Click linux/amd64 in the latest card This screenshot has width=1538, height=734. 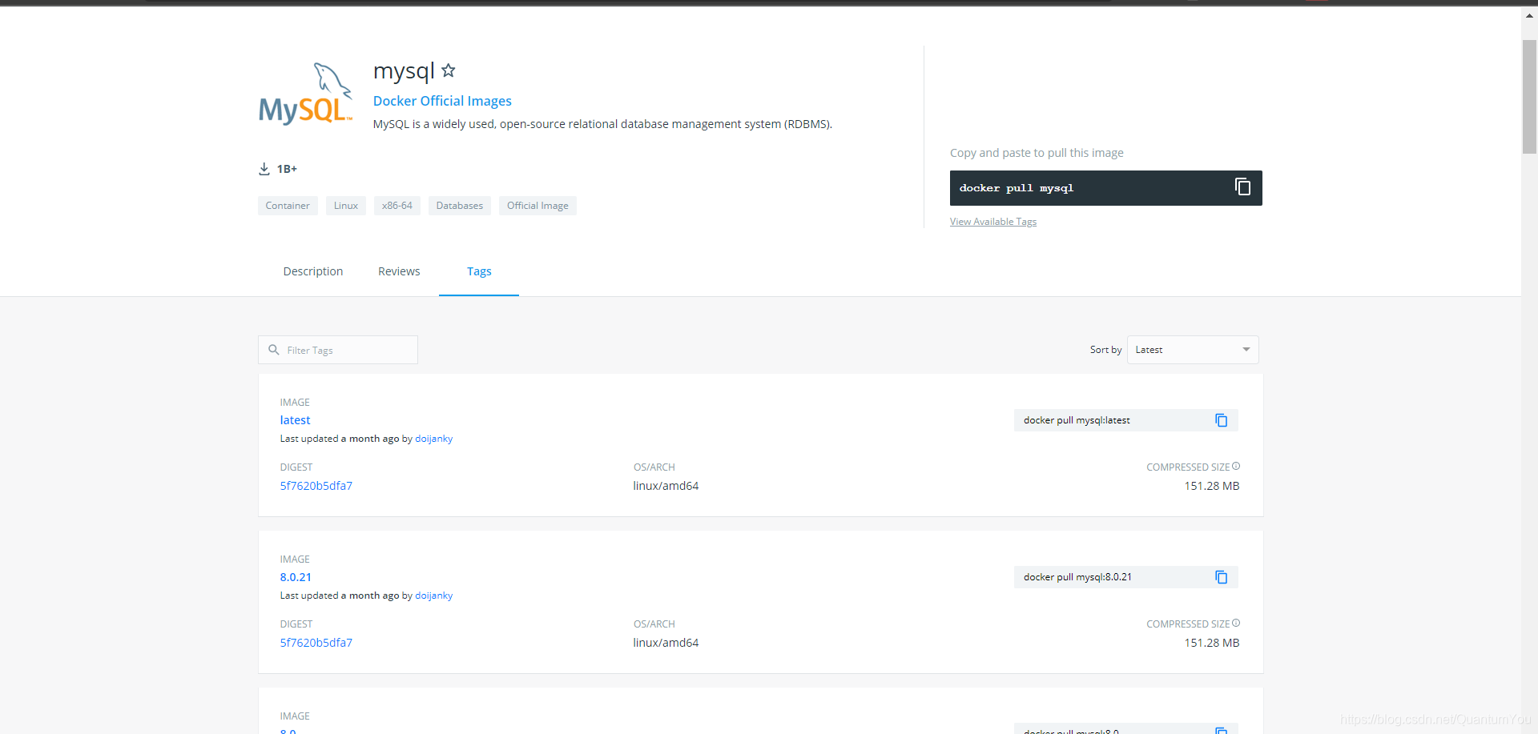[x=666, y=486]
